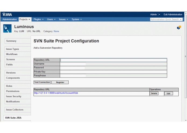Edit the AccountWeb repository
Viewport: 187px width, 133px height.
tap(168, 93)
